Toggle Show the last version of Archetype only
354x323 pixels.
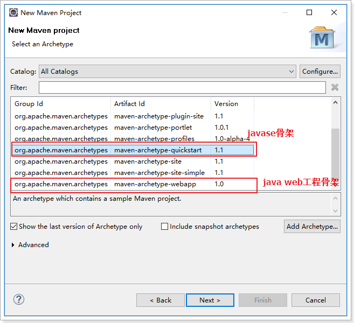tap(14, 227)
